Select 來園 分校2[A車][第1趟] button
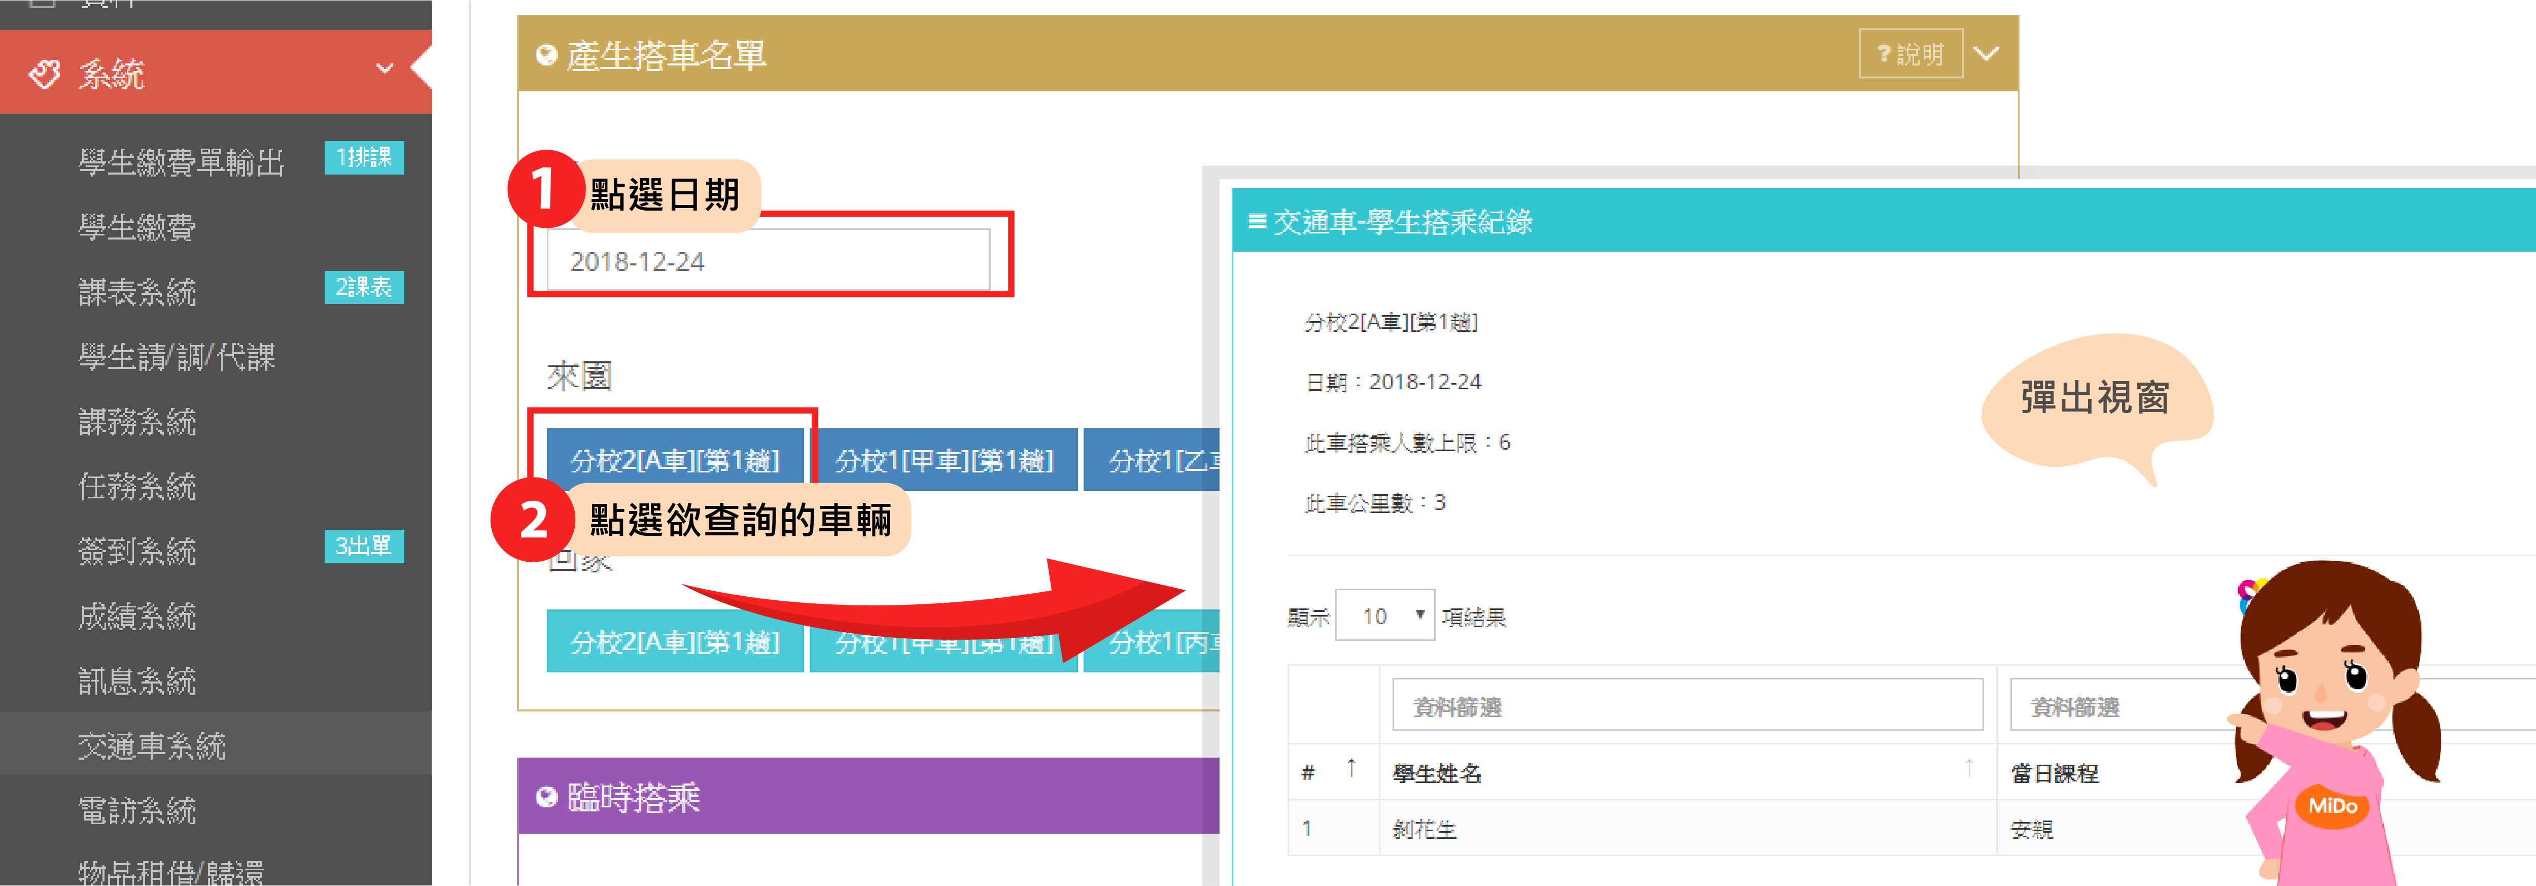The height and width of the screenshot is (886, 2536). 675,460
